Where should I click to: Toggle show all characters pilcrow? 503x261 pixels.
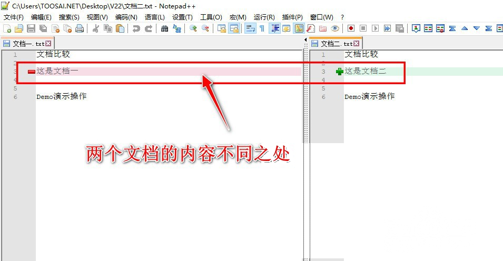tap(262, 28)
